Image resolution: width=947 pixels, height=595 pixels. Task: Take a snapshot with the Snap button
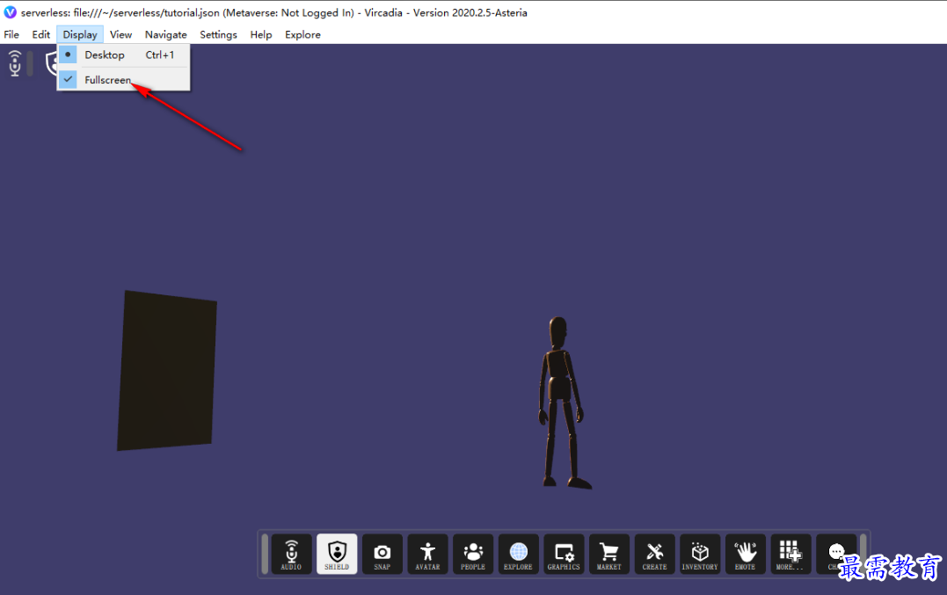pos(382,554)
